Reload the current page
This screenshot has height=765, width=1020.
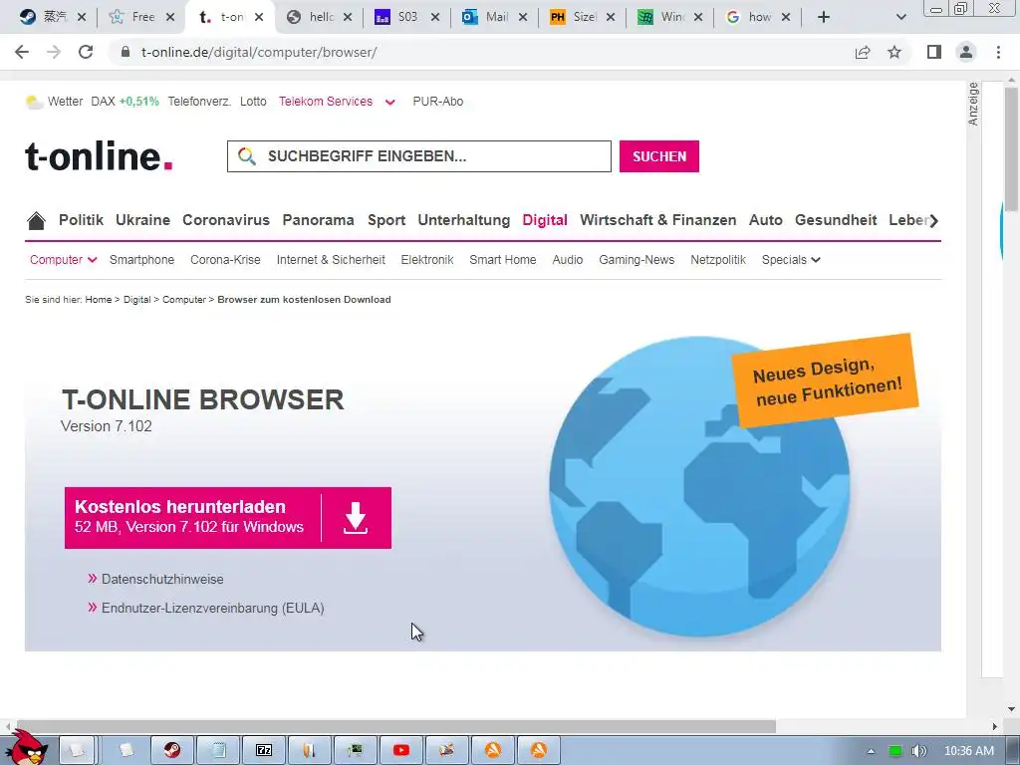(x=86, y=52)
